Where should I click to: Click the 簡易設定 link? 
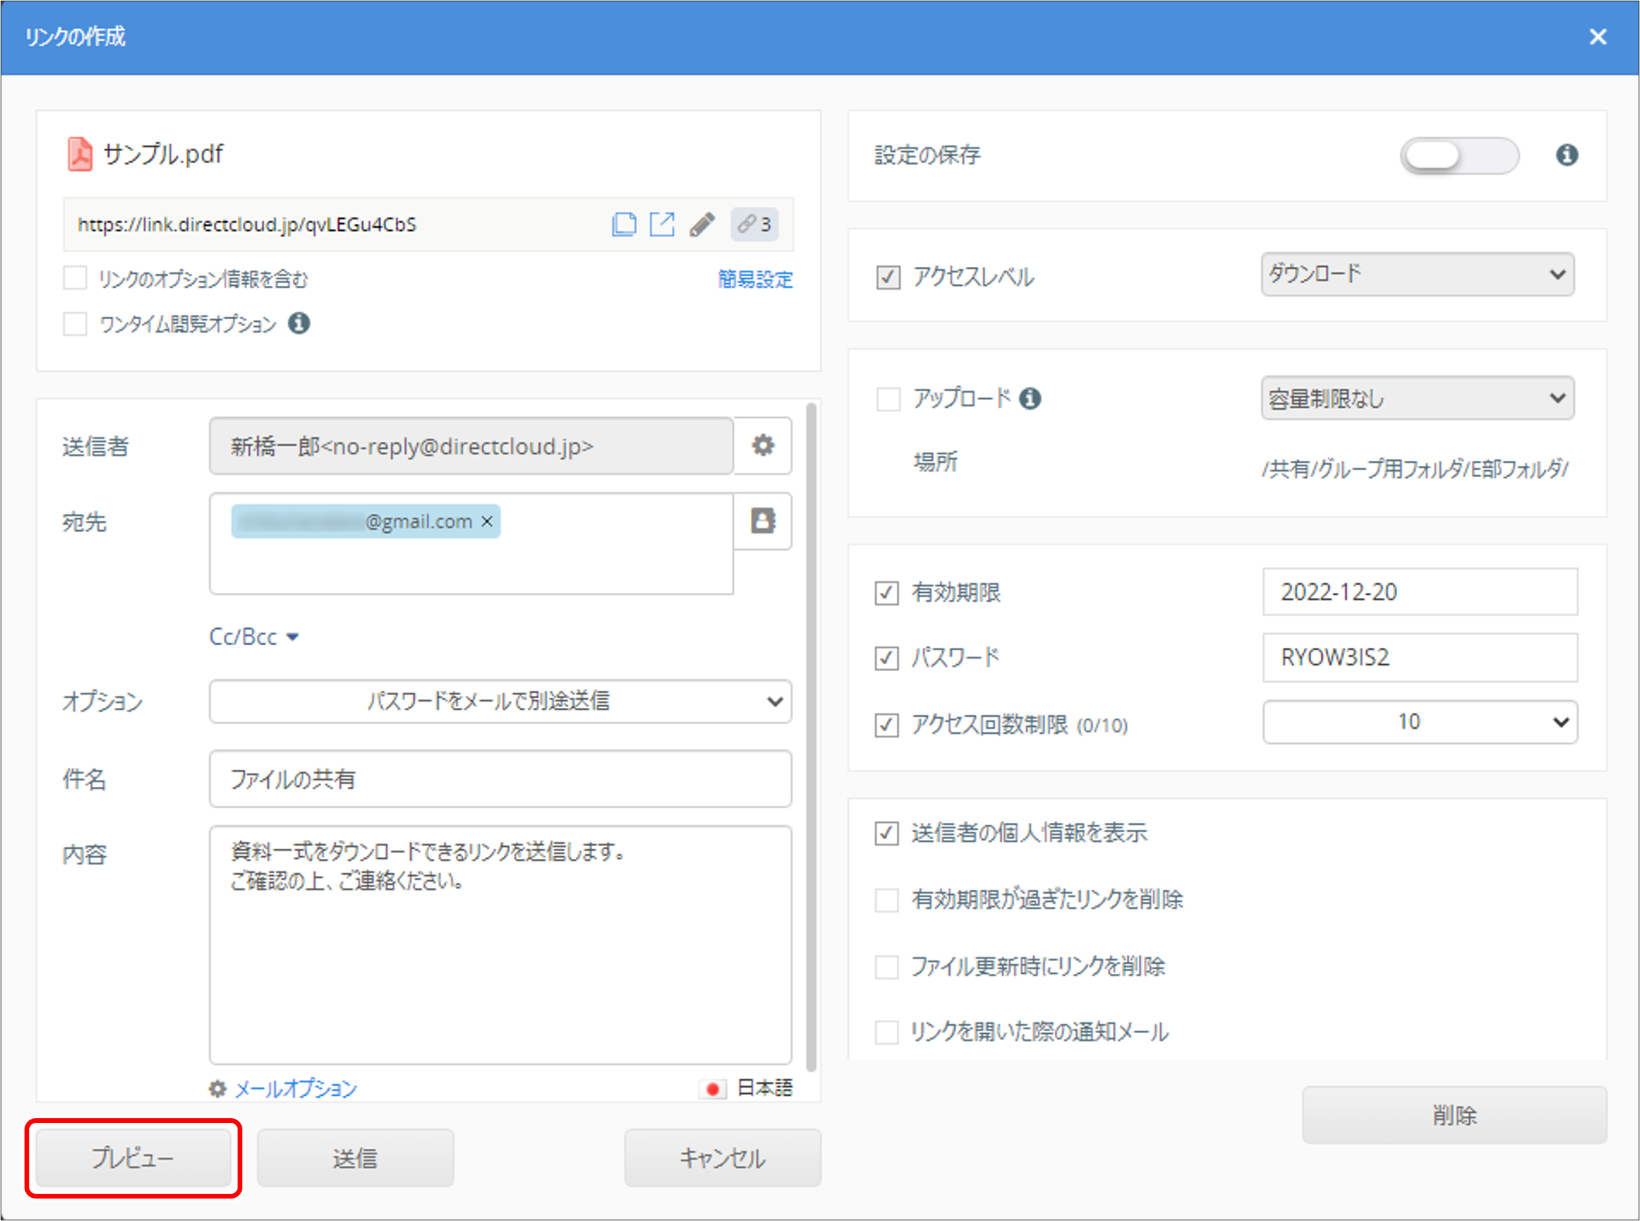pyautogui.click(x=755, y=278)
